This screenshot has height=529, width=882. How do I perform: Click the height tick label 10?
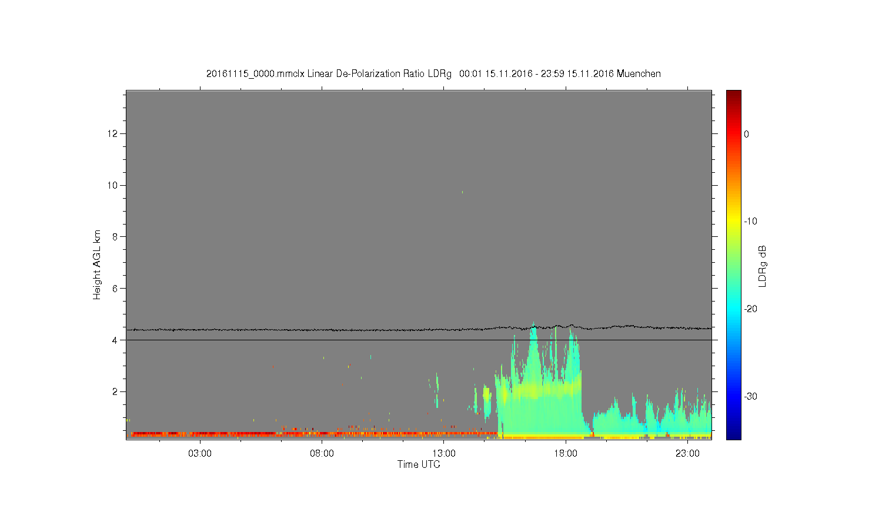113,185
